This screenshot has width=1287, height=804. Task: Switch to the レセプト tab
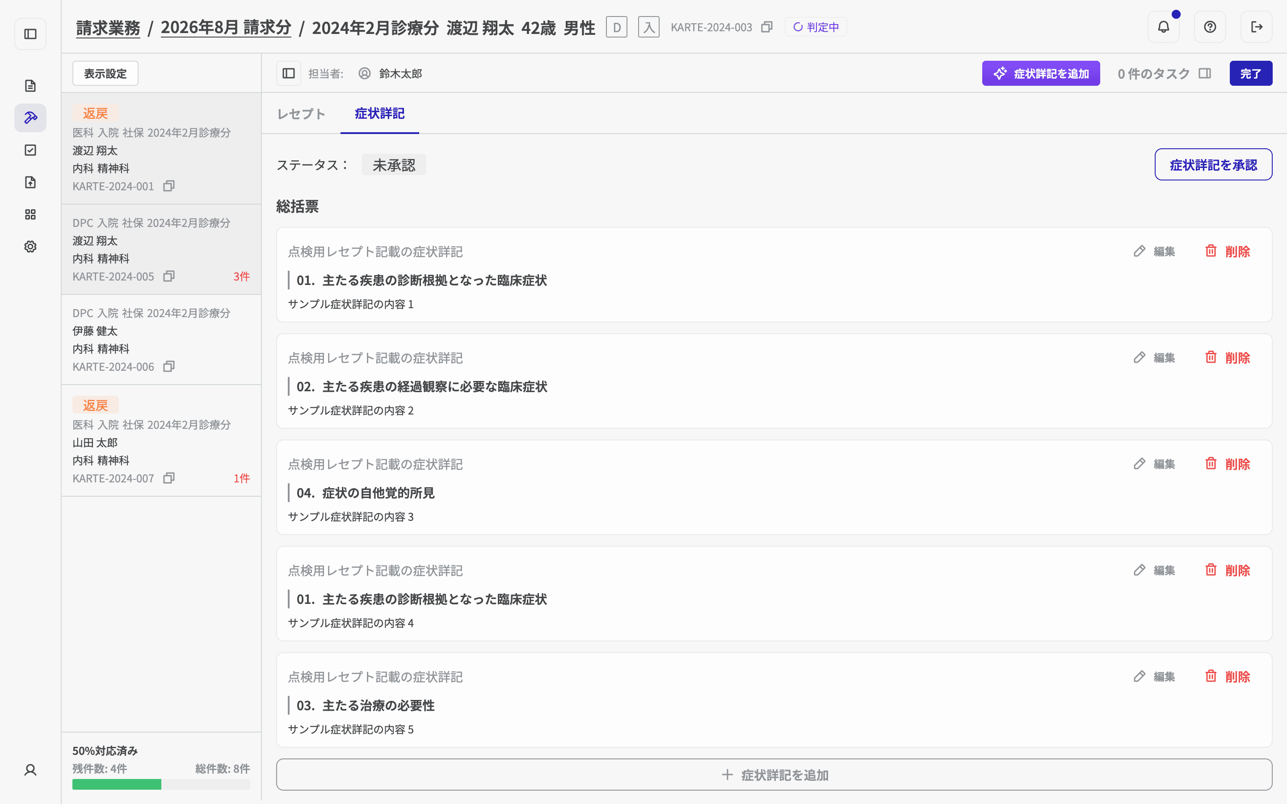[x=301, y=114]
